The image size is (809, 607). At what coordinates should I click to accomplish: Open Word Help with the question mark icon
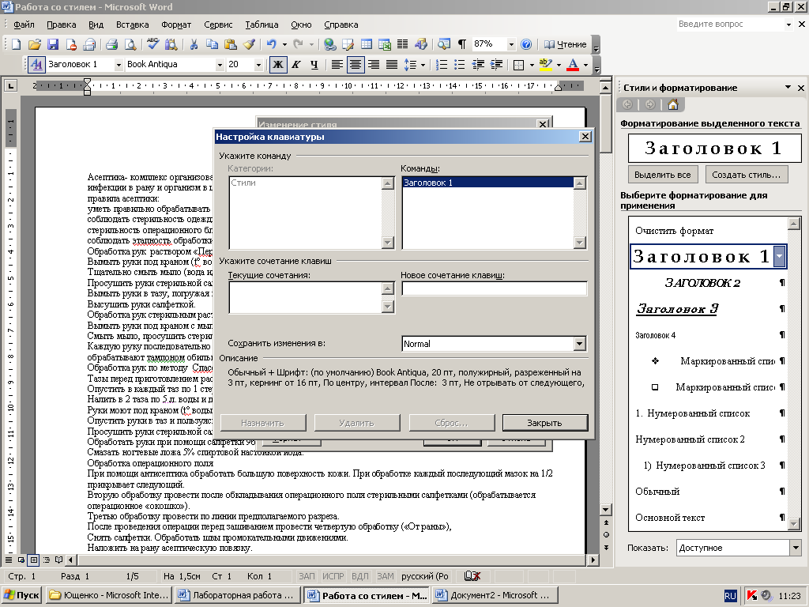point(526,44)
